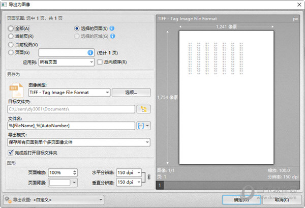Click the info icon next to 选择的区域(G)
Image resolution: width=305 pixels, height=208 pixels.
(x=113, y=36)
